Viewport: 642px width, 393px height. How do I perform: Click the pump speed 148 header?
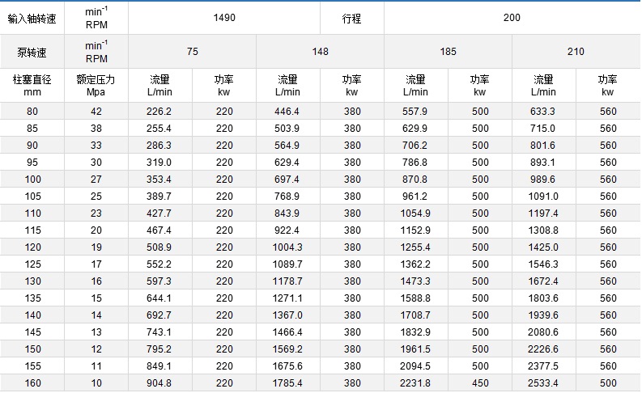[x=320, y=52]
